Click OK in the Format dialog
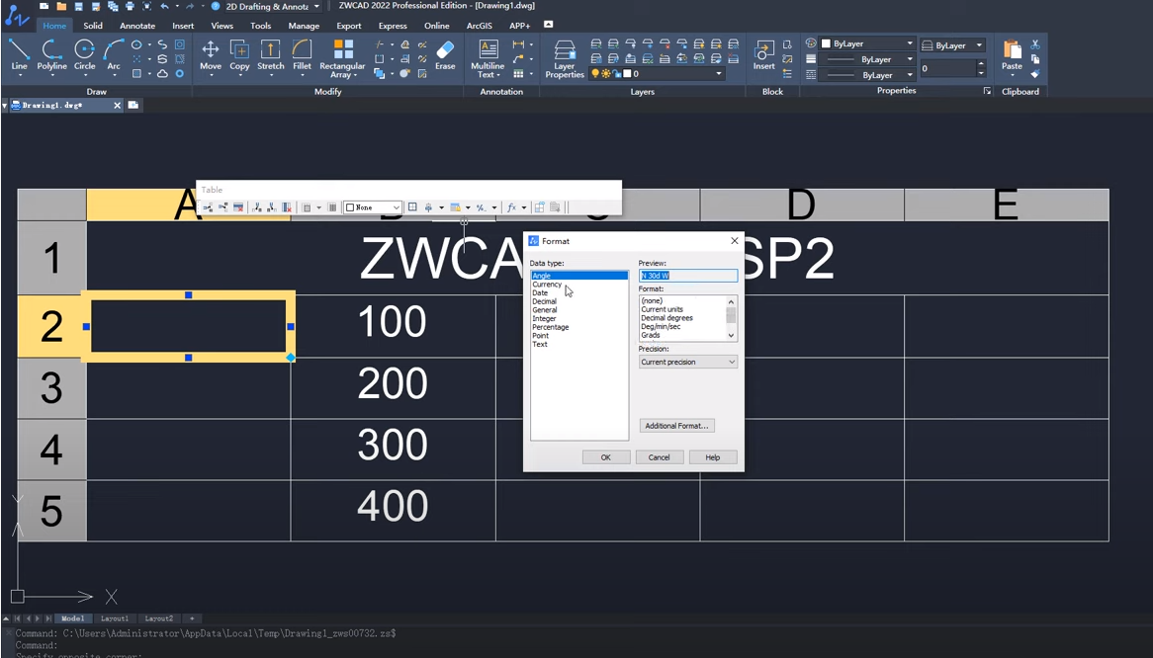This screenshot has height=658, width=1153. click(606, 456)
